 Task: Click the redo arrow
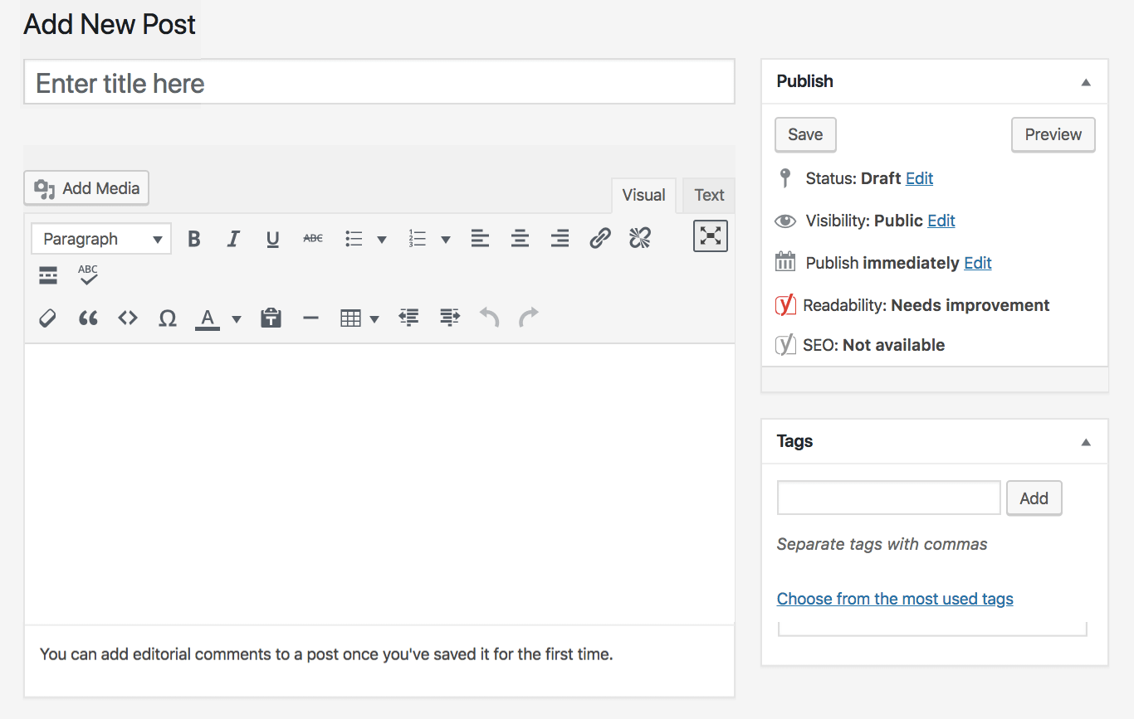(529, 318)
